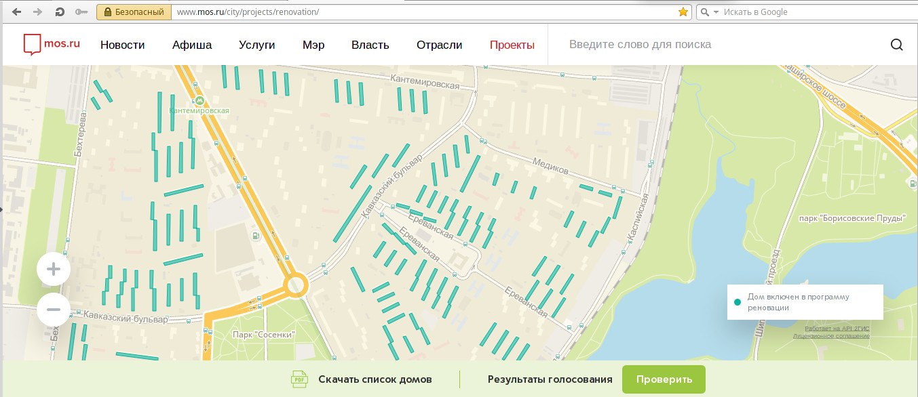
Task: Open the Новости menu item
Action: 123,45
